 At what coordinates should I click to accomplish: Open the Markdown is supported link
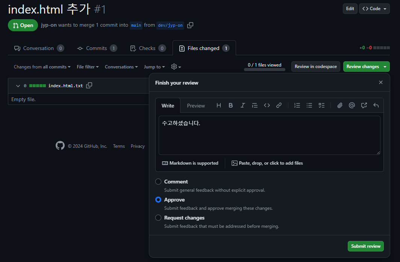tap(190, 163)
